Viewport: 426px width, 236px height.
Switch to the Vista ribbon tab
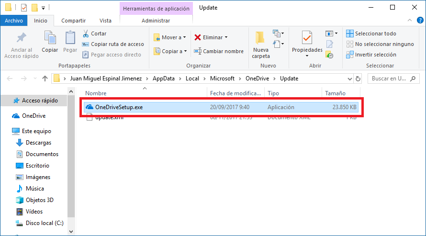[x=105, y=21]
